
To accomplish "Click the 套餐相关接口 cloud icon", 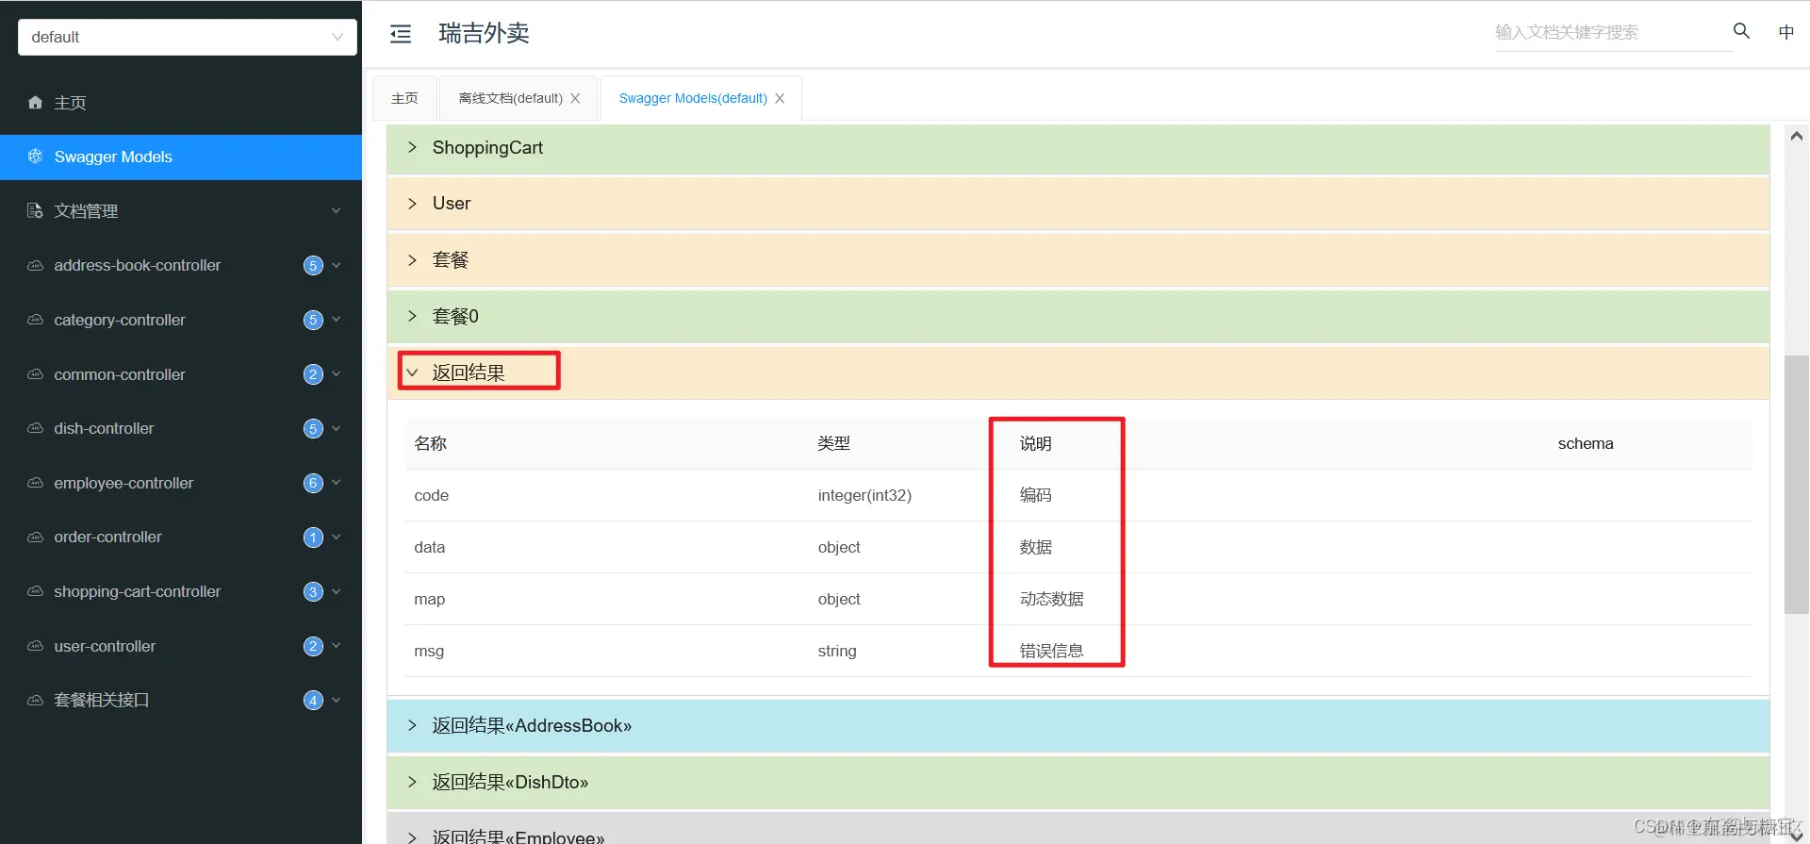I will click(35, 700).
